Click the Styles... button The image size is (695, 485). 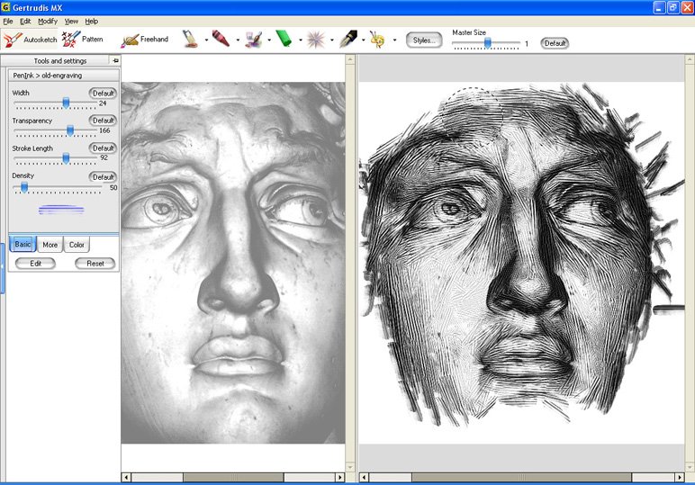tap(424, 40)
